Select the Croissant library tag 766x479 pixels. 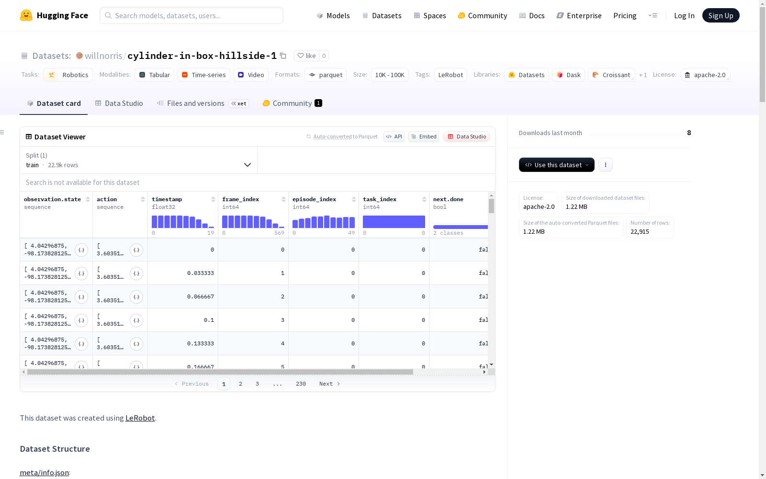coord(611,75)
